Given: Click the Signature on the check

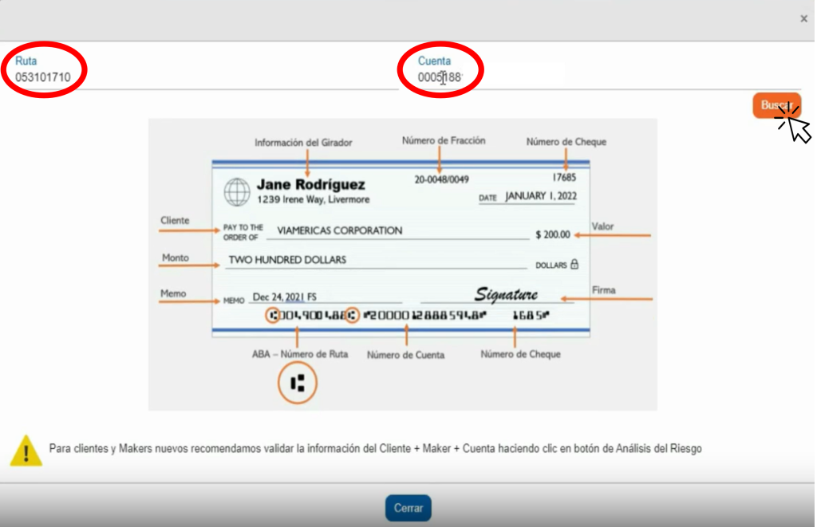Looking at the screenshot, I should tap(506, 294).
